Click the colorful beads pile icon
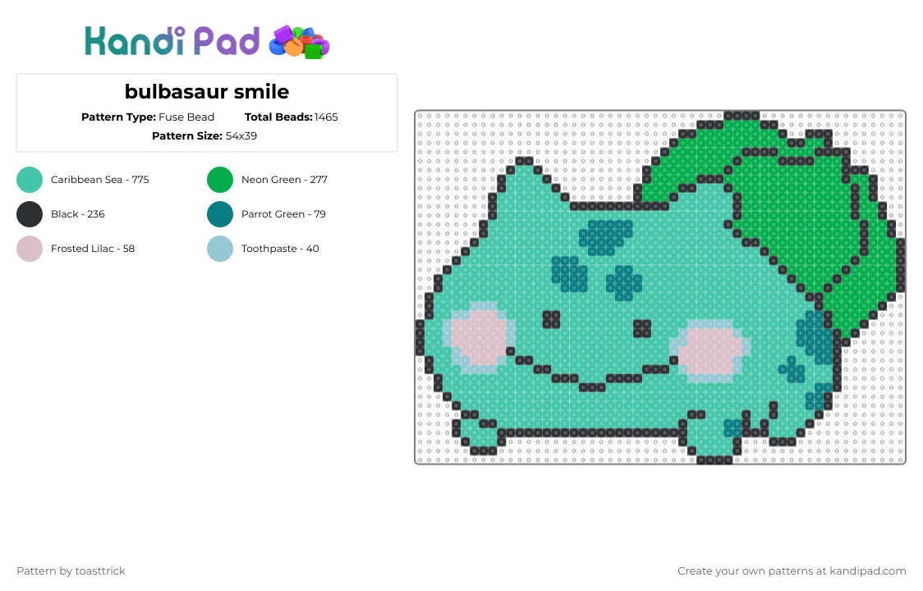The image size is (923, 591). coord(299,42)
